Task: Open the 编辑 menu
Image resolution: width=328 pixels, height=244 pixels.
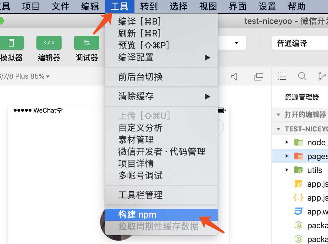Action: pos(90,7)
